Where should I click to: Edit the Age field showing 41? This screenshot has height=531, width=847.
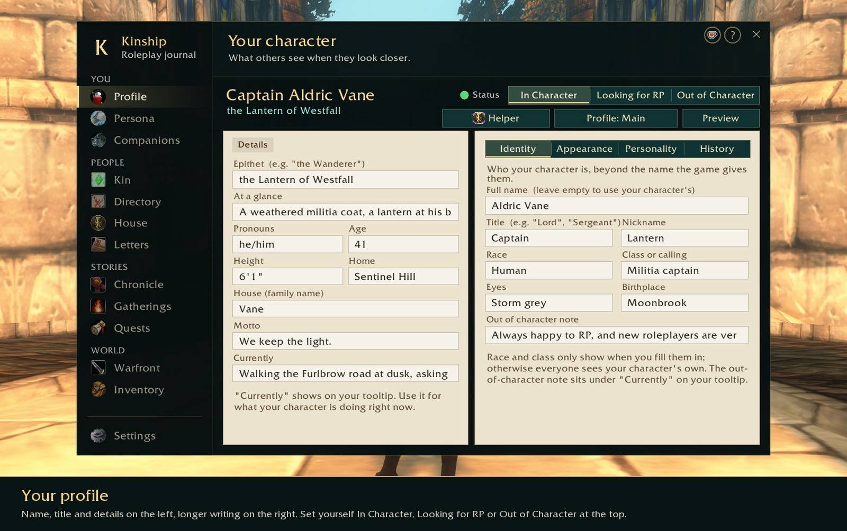pos(403,244)
